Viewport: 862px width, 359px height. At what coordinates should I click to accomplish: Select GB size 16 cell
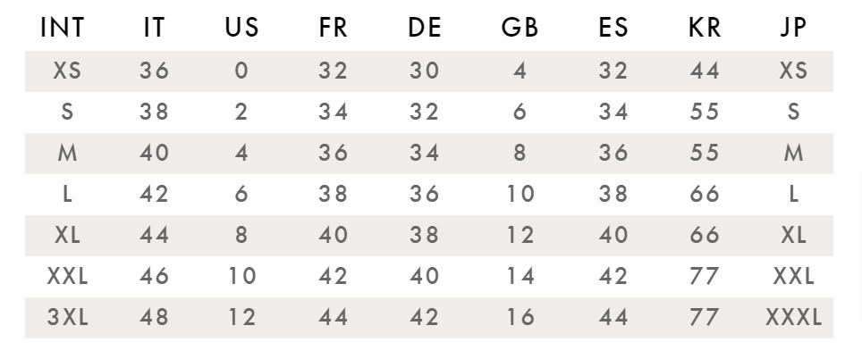pos(520,317)
